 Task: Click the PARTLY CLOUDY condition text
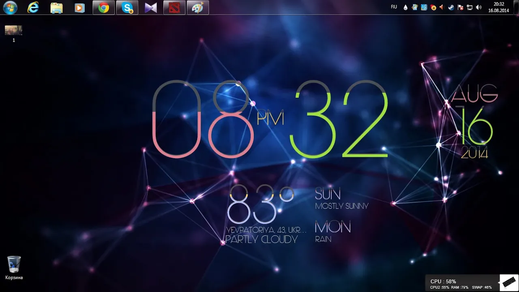click(262, 240)
